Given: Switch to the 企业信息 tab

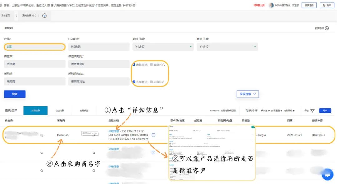Looking at the screenshot, I should [x=60, y=111].
